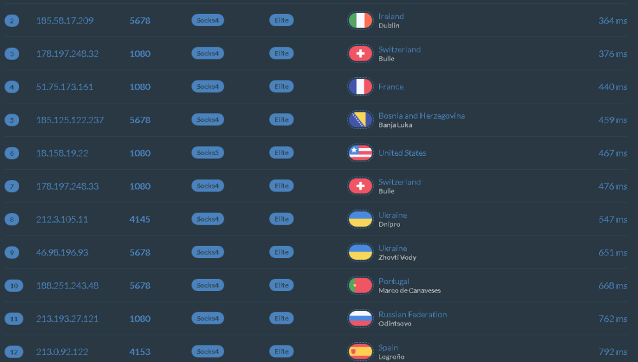Image resolution: width=638 pixels, height=362 pixels.
Task: Click the Spain flag icon
Action: tap(360, 352)
